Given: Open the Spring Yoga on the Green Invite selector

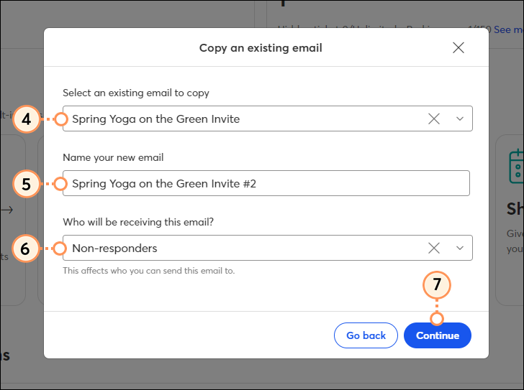Looking at the screenshot, I should tap(267, 119).
